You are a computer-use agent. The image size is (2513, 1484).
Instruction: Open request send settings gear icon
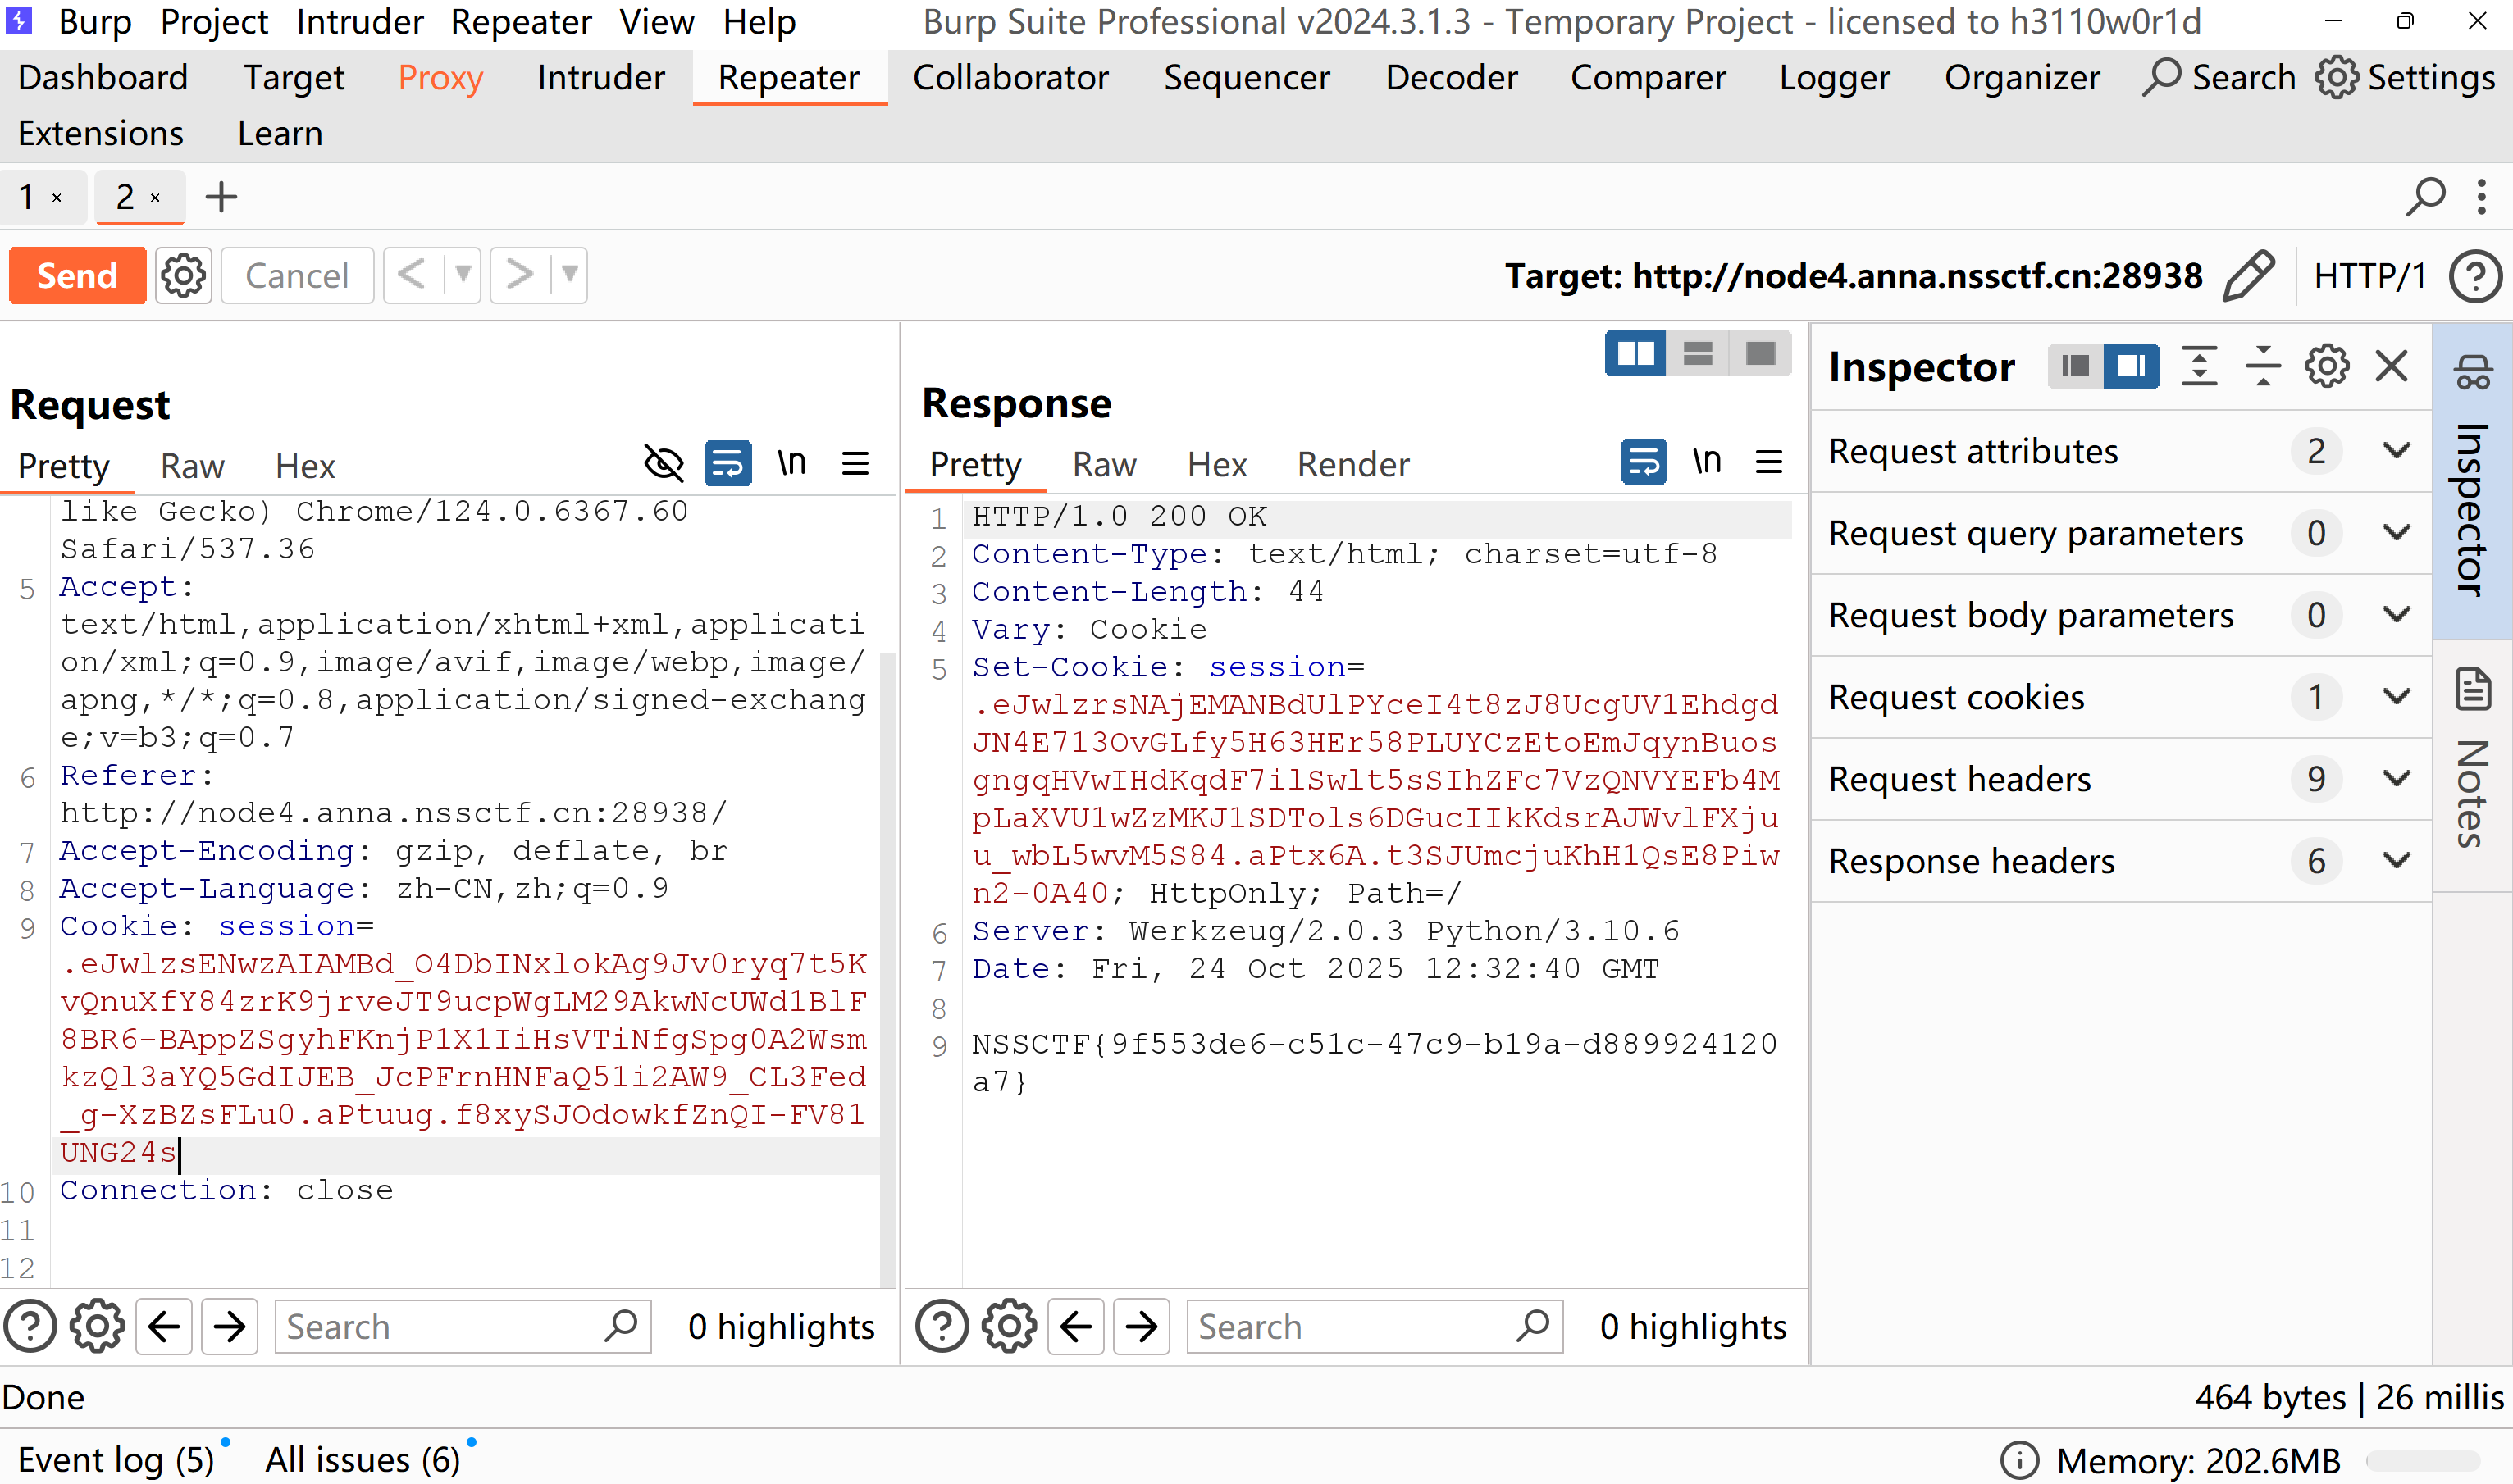click(183, 276)
